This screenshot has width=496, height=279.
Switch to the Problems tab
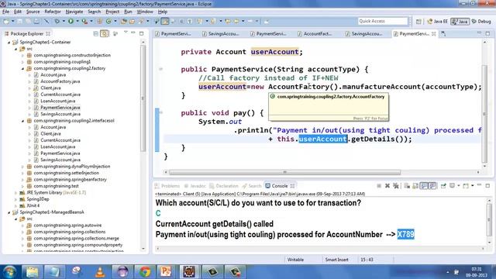pyautogui.click(x=167, y=186)
